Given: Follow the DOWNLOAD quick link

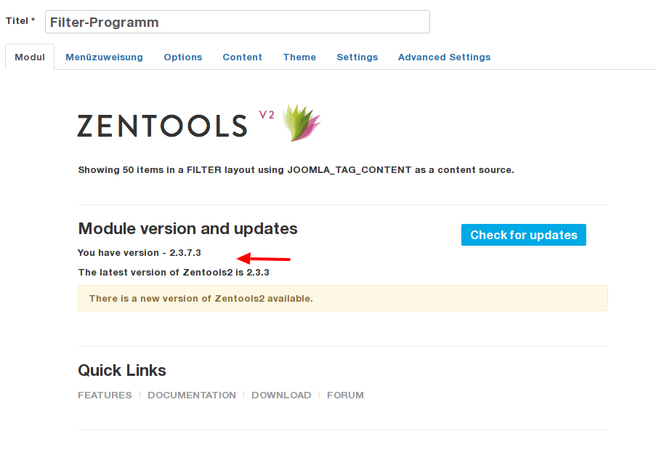Looking at the screenshot, I should coord(281,395).
